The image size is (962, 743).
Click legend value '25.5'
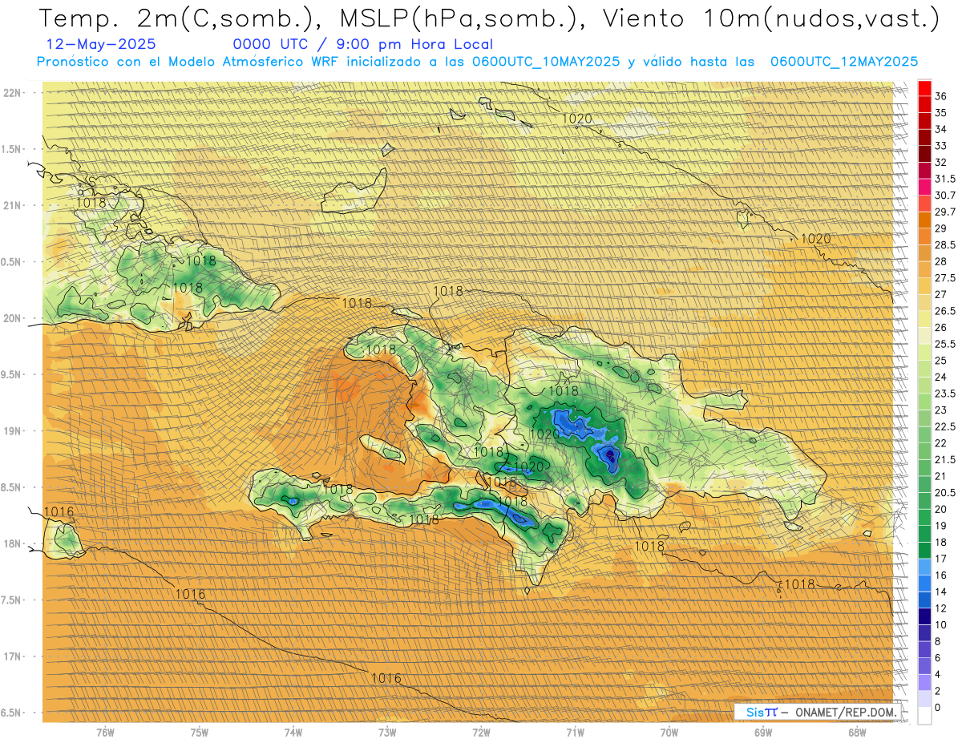945,344
